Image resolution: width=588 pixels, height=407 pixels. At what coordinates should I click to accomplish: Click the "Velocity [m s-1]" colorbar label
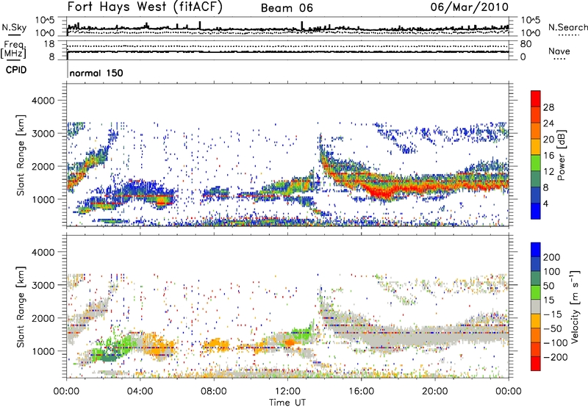[x=575, y=306]
